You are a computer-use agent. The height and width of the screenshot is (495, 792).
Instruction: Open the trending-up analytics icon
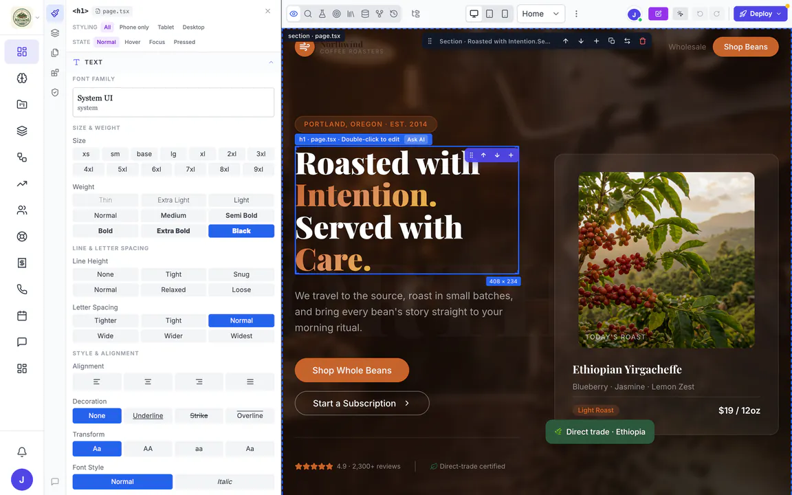22,184
